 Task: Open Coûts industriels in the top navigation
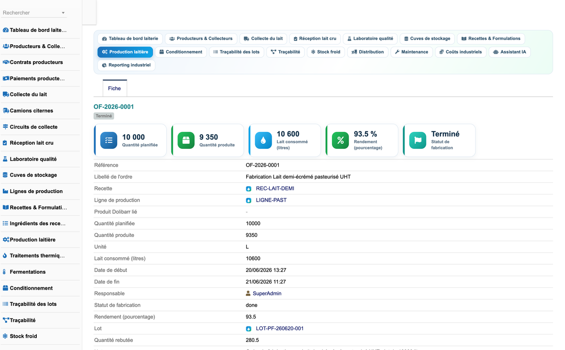pos(460,52)
